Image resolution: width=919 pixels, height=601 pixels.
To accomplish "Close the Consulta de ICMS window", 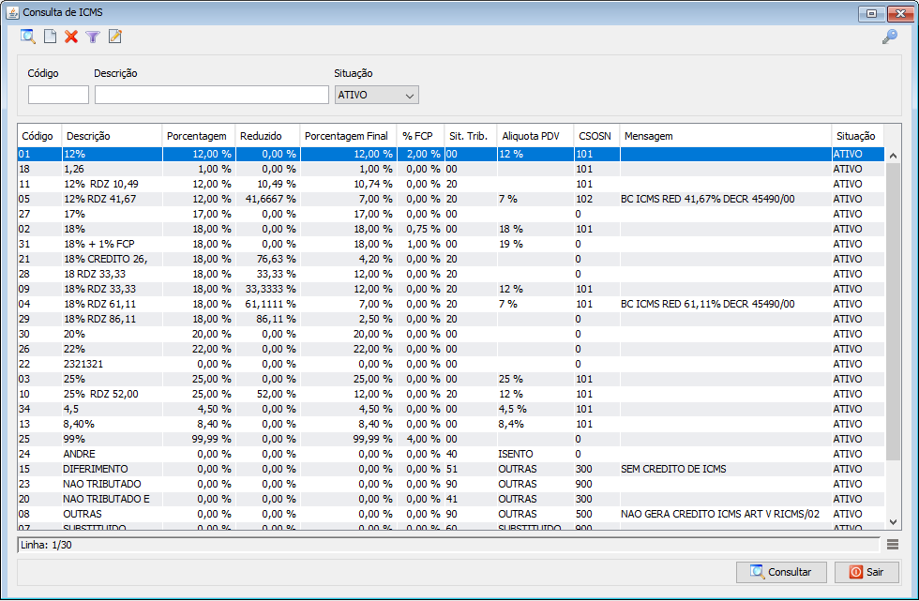I will click(x=900, y=13).
